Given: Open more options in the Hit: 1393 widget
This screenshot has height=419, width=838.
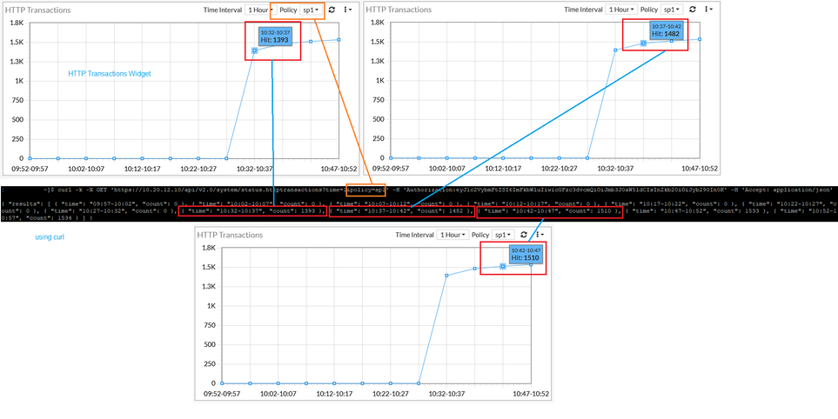Looking at the screenshot, I should [347, 10].
